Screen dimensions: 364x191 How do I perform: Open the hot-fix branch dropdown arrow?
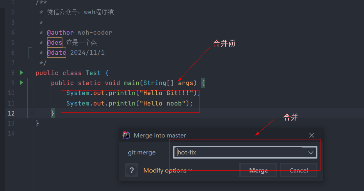click(310, 152)
